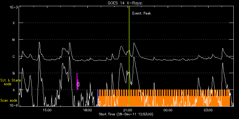Click the Start Time 28-Dec-11 caption

[126, 114]
